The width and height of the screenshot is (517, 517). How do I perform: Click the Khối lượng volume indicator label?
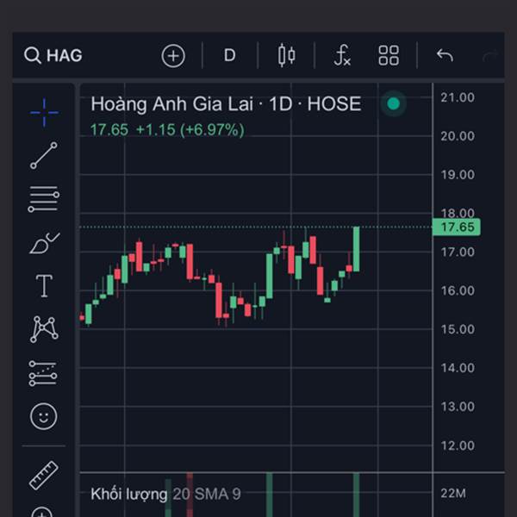pyautogui.click(x=129, y=494)
